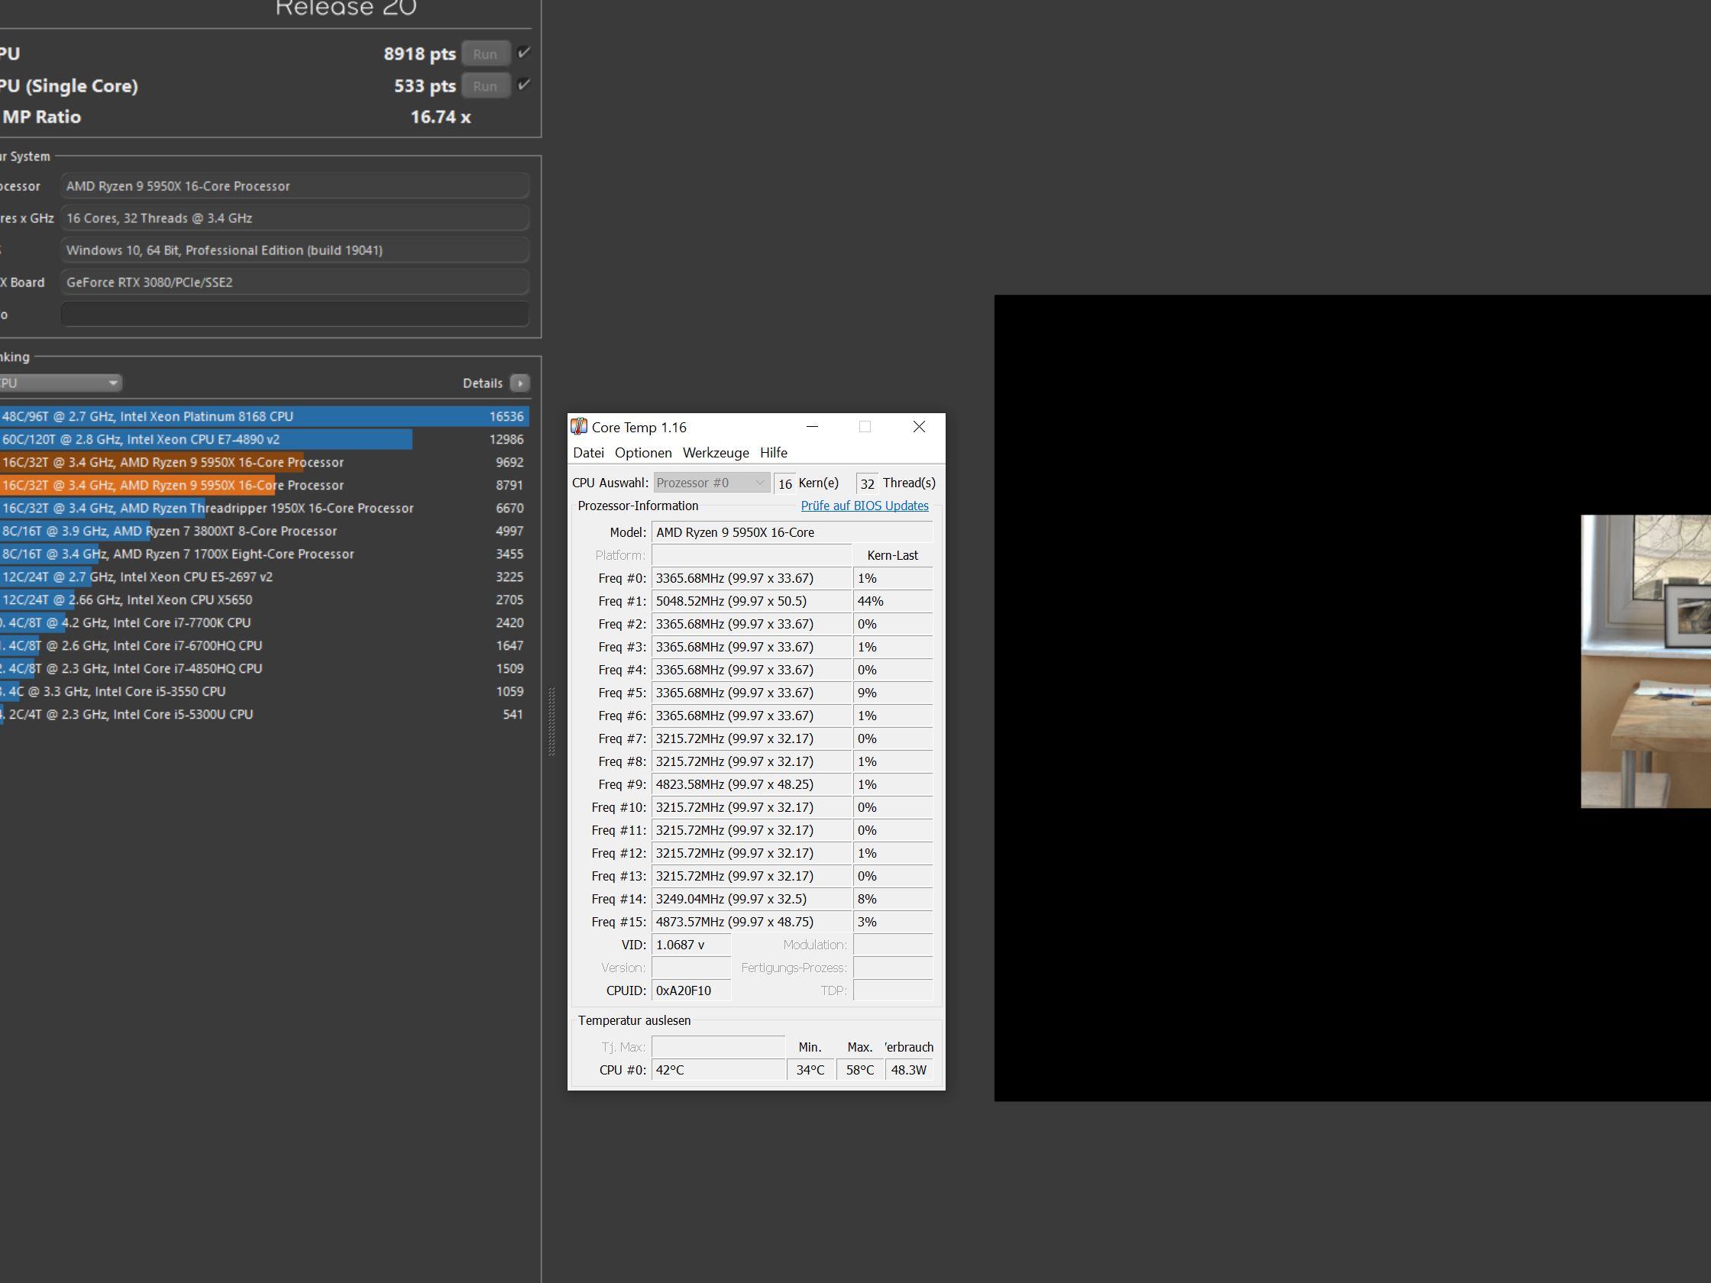Click the Freq #0 value 3365.68MHz

[751, 578]
